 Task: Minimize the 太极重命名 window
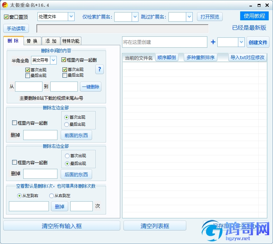coord(251,5)
